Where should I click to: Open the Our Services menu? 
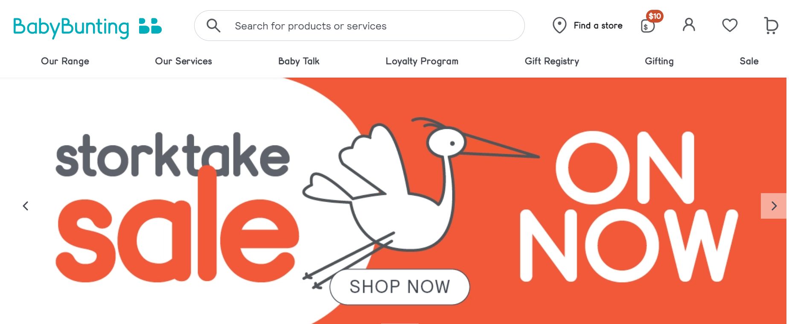[x=183, y=61]
